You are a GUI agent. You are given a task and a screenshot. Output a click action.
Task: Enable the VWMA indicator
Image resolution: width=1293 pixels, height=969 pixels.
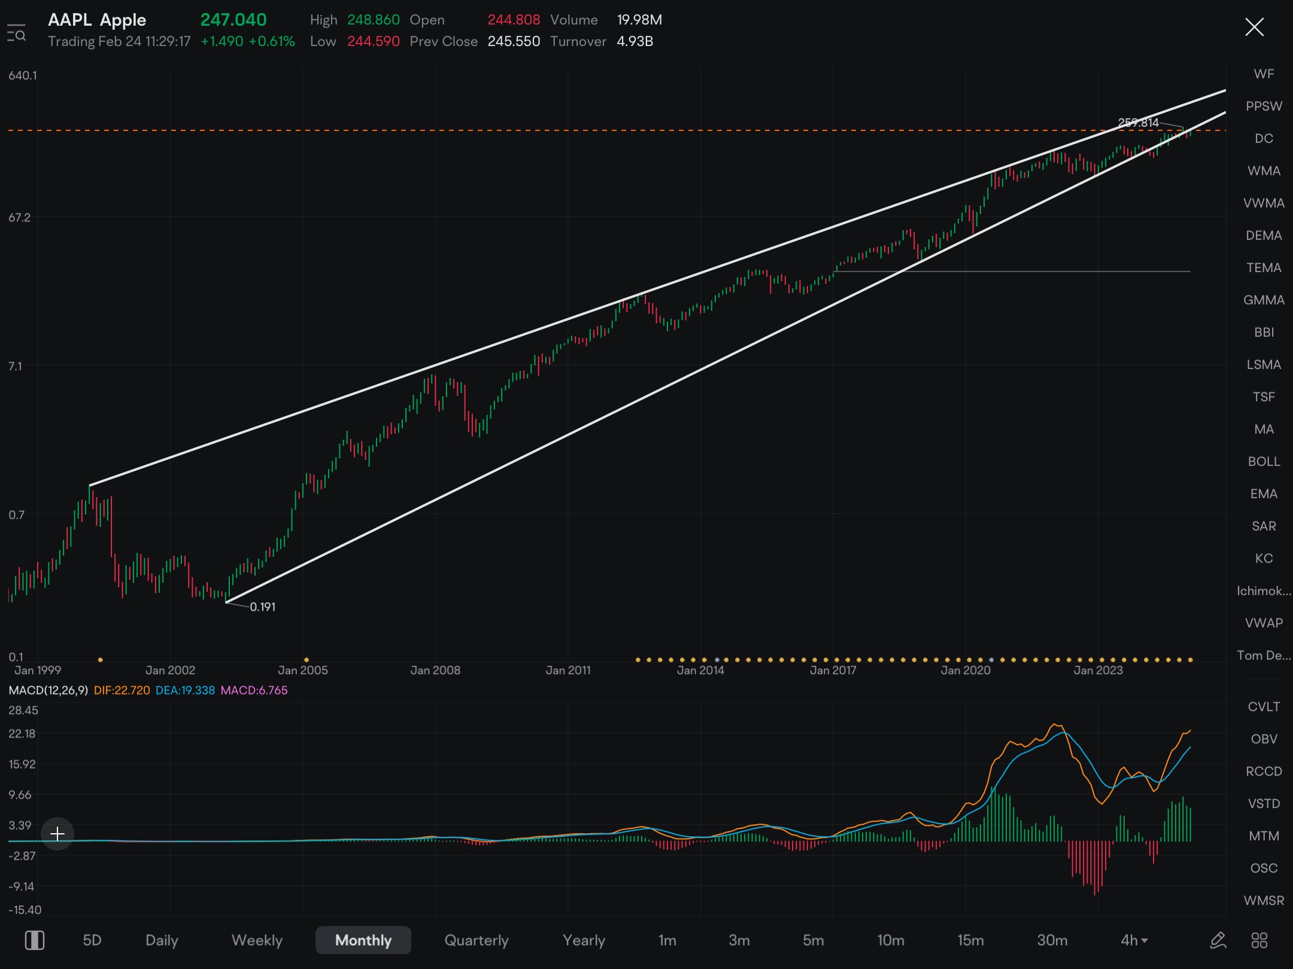(1264, 203)
